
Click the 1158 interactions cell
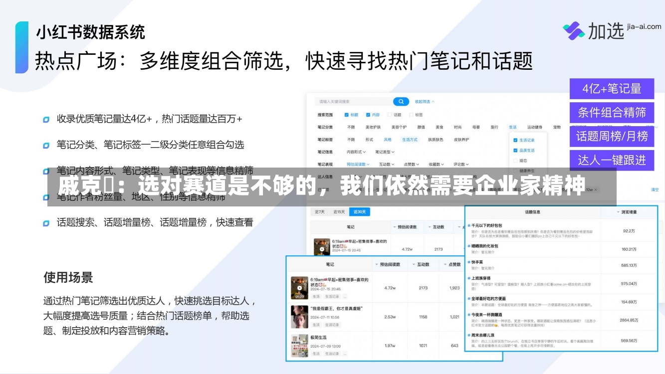(423, 317)
